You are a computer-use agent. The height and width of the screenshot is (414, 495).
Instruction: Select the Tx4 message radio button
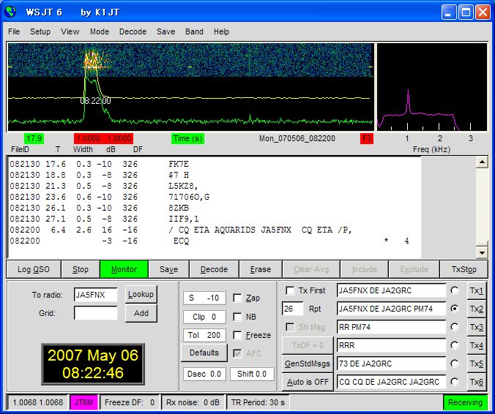click(x=454, y=345)
